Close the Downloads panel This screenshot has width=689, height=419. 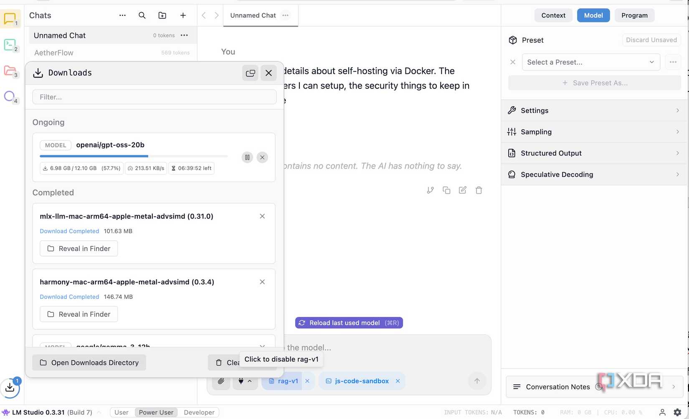pyautogui.click(x=269, y=73)
